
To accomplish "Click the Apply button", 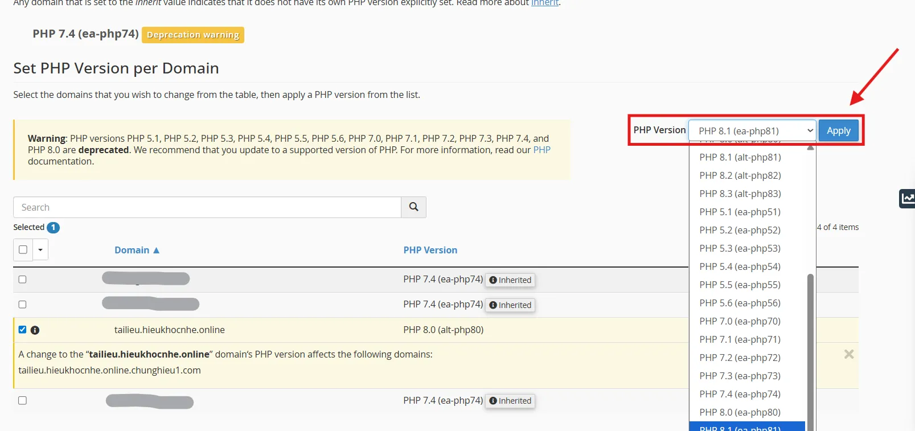I will [x=838, y=131].
